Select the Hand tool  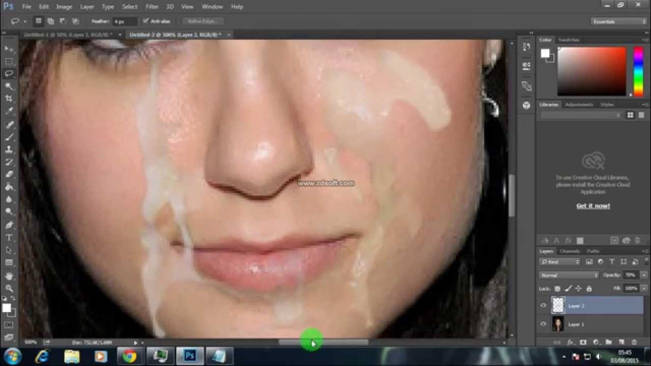click(x=9, y=276)
